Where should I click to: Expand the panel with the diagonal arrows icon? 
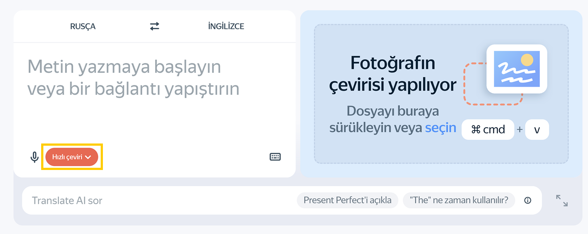click(x=562, y=201)
